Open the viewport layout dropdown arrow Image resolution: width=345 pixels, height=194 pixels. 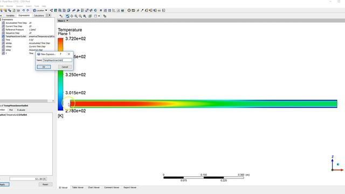99,16
